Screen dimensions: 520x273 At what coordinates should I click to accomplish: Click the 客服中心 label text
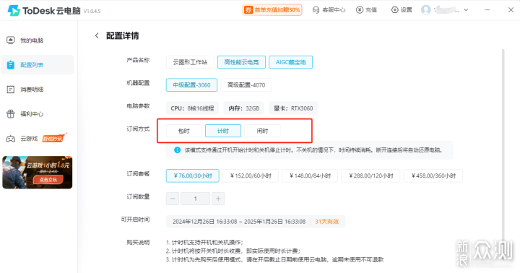point(334,10)
